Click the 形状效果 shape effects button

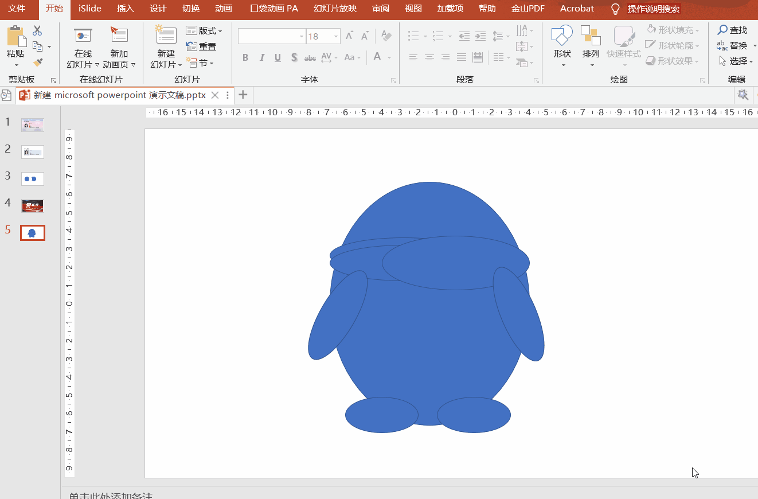pos(672,60)
